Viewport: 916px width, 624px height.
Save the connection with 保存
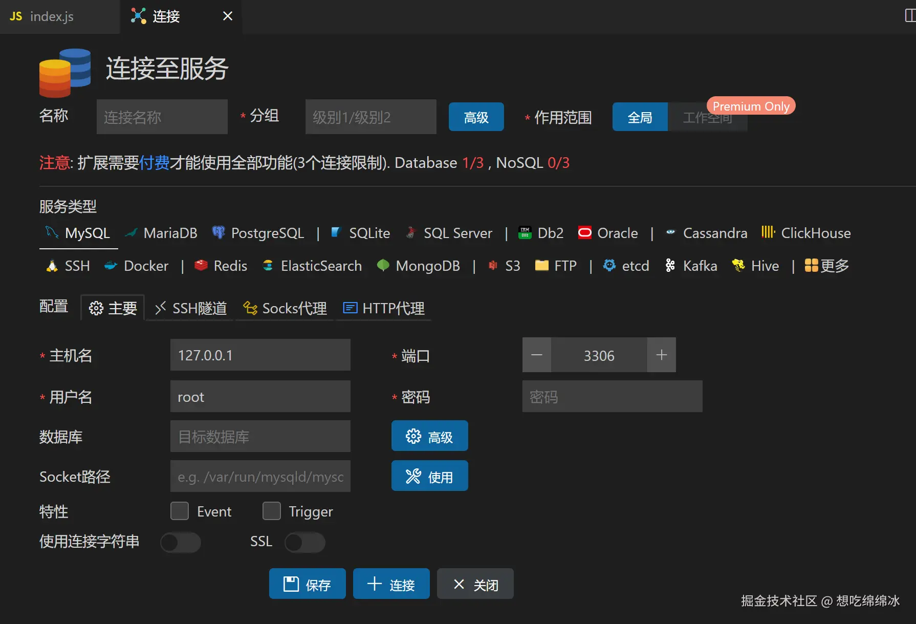pos(308,584)
